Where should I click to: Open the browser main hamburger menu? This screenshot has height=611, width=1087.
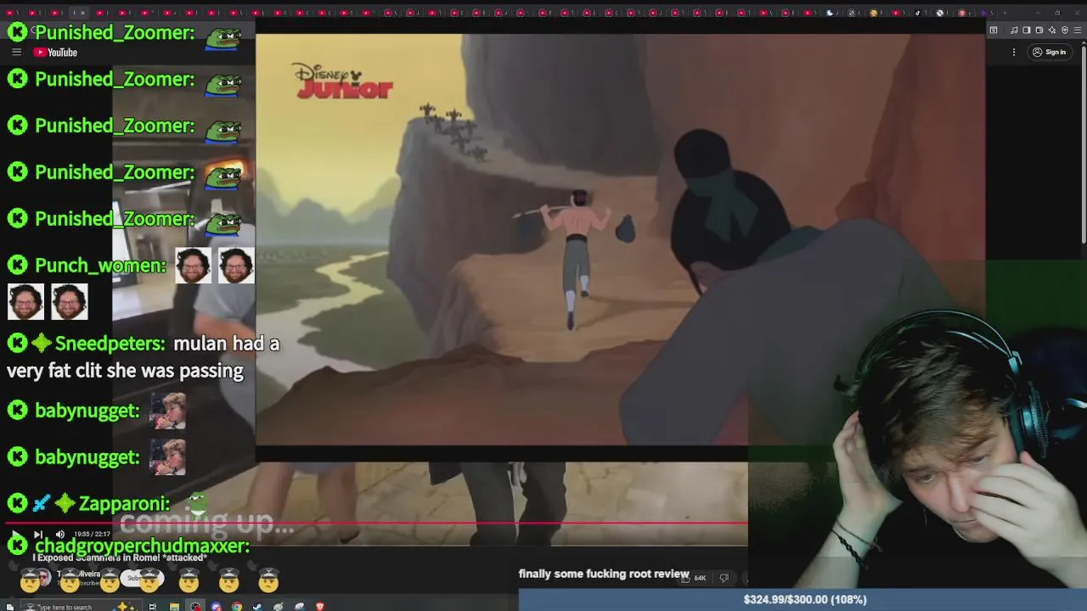(x=1078, y=31)
